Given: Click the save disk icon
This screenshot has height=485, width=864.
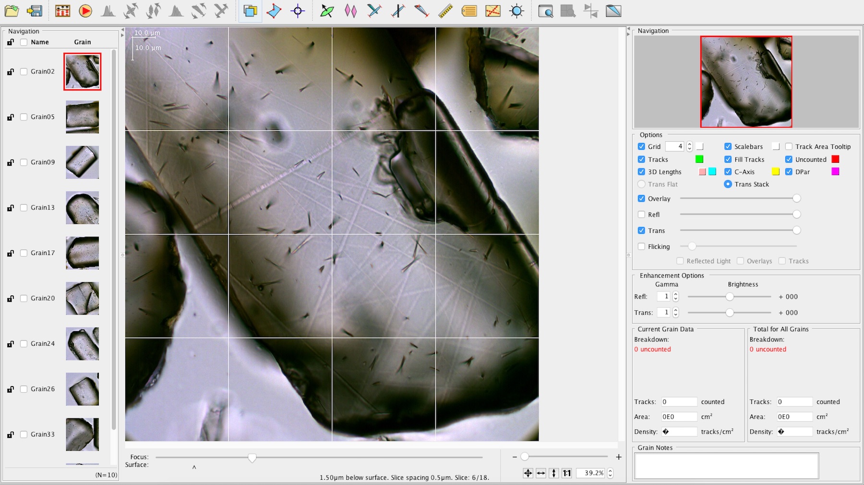Looking at the screenshot, I should pyautogui.click(x=35, y=11).
